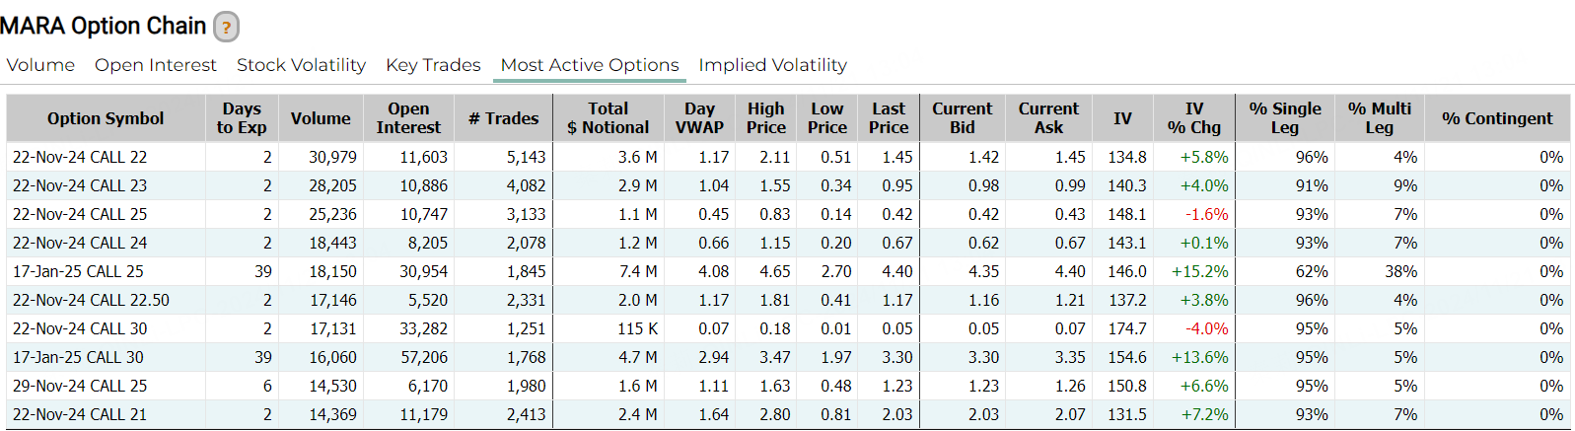Viewport: 1575px width, 431px height.
Task: Sort by the # Trades column
Action: tap(503, 118)
